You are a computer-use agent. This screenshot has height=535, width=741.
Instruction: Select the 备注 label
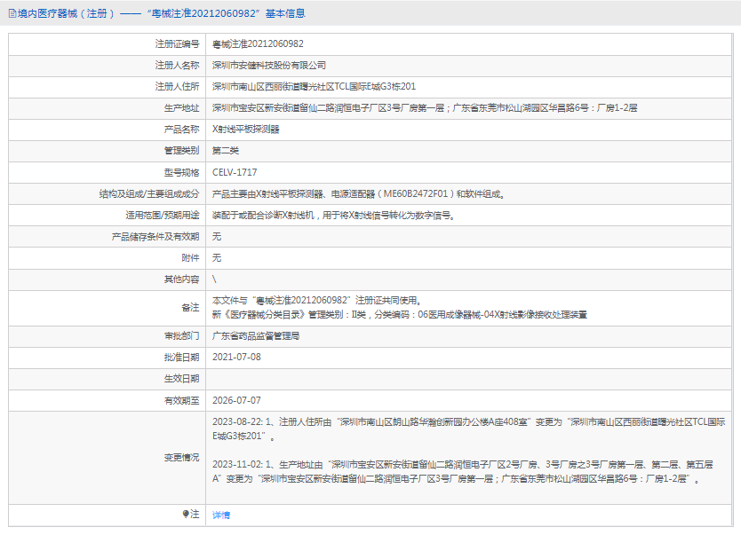[190, 308]
